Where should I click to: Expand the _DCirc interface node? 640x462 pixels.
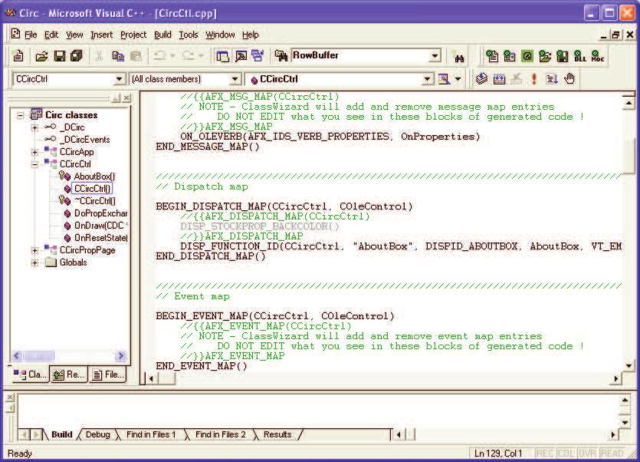pos(34,127)
